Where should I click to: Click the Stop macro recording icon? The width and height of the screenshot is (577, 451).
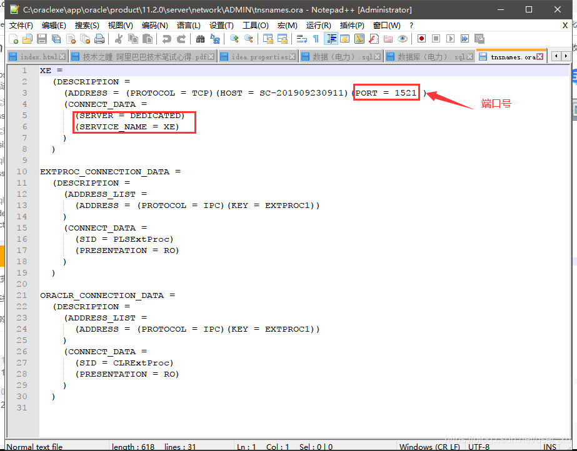(436, 39)
